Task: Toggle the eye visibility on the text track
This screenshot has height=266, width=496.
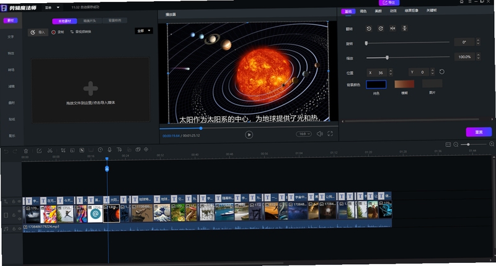Action: (x=19, y=201)
